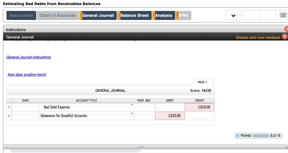Image resolution: width=288 pixels, height=153 pixels.
Task: Click the CREDIT column header
Action: pyautogui.click(x=199, y=101)
